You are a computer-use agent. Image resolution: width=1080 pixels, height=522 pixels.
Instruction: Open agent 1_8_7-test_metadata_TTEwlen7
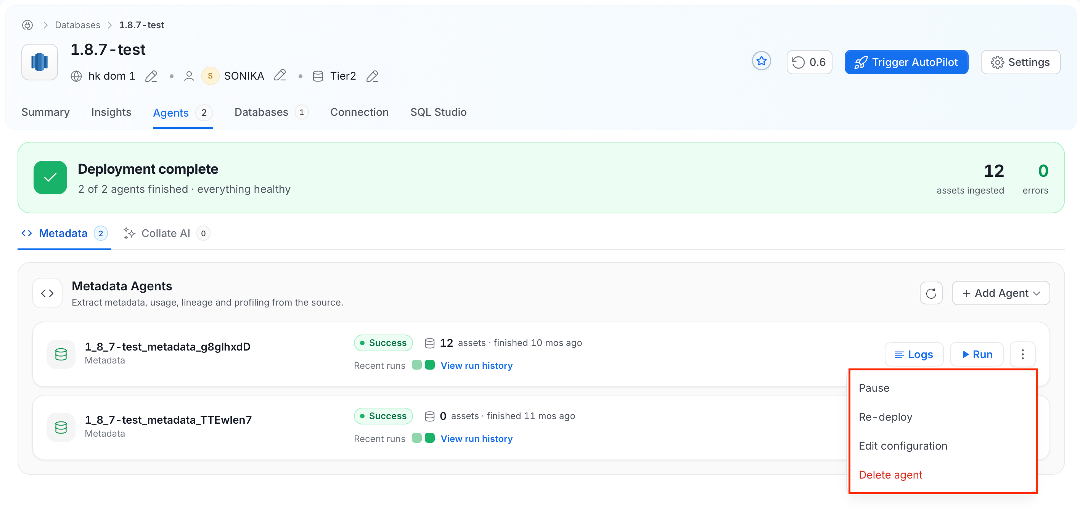[x=169, y=420]
